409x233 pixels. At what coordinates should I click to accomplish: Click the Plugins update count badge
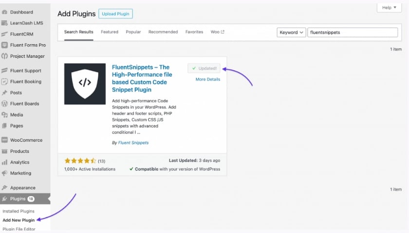pos(31,199)
